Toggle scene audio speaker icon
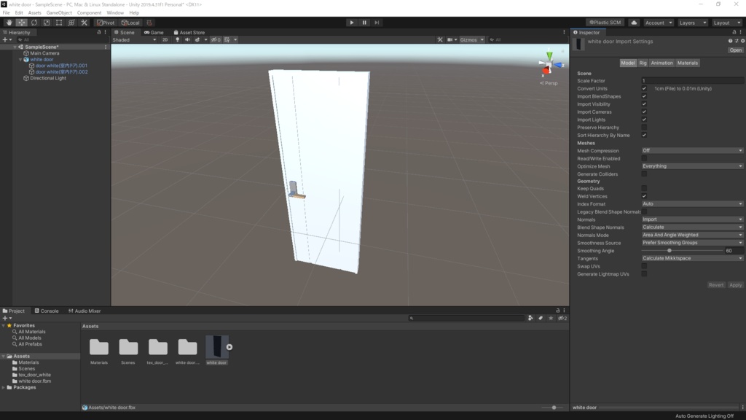The image size is (746, 420). [187, 39]
